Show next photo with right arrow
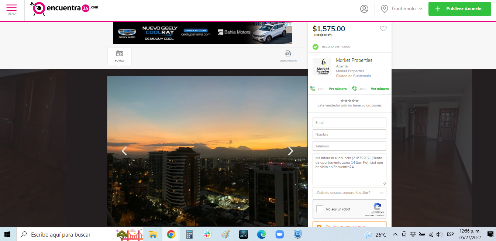This screenshot has width=496, height=241. point(291,151)
